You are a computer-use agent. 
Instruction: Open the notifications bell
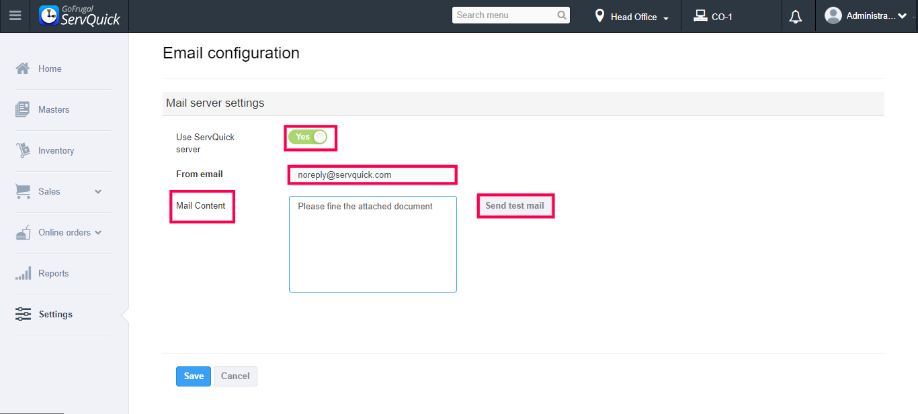(796, 17)
